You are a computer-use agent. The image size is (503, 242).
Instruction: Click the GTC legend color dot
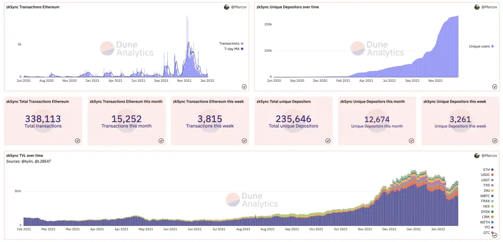tap(493, 233)
